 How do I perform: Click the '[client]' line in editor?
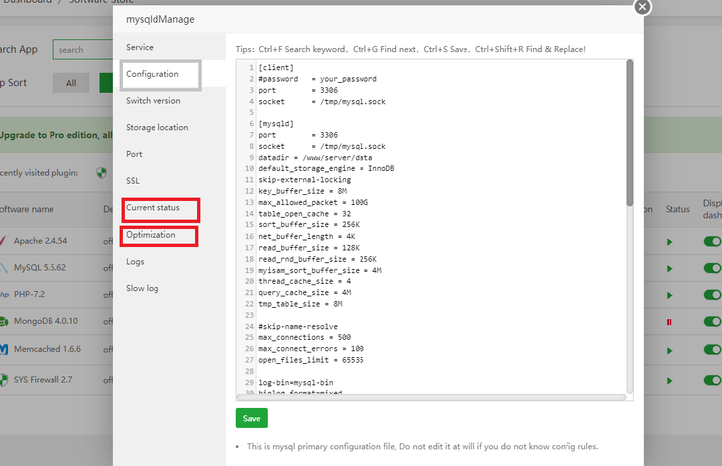coord(276,67)
